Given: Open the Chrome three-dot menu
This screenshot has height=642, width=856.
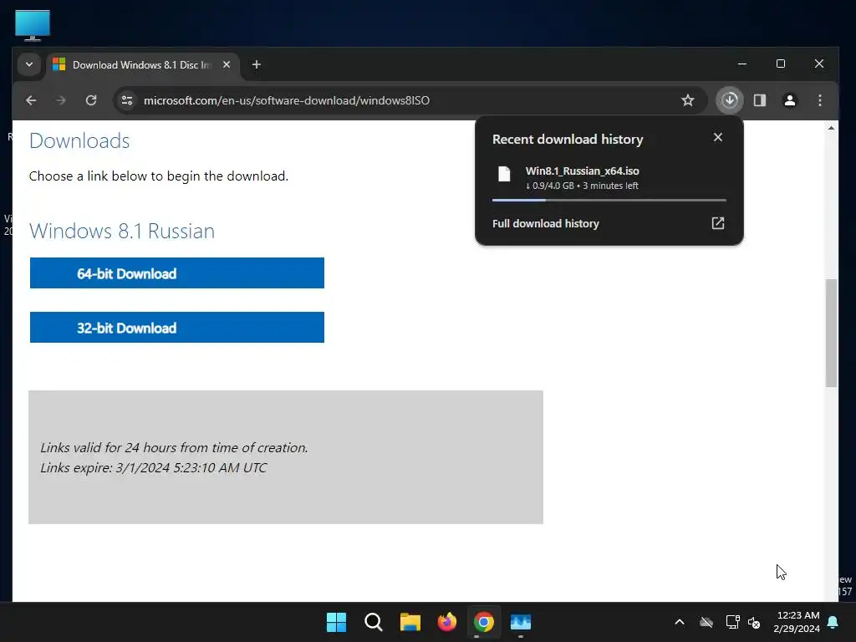Looking at the screenshot, I should tap(820, 100).
